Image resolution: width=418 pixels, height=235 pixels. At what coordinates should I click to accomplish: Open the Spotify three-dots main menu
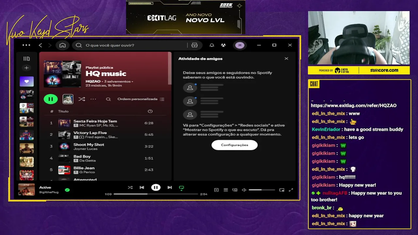[26, 45]
